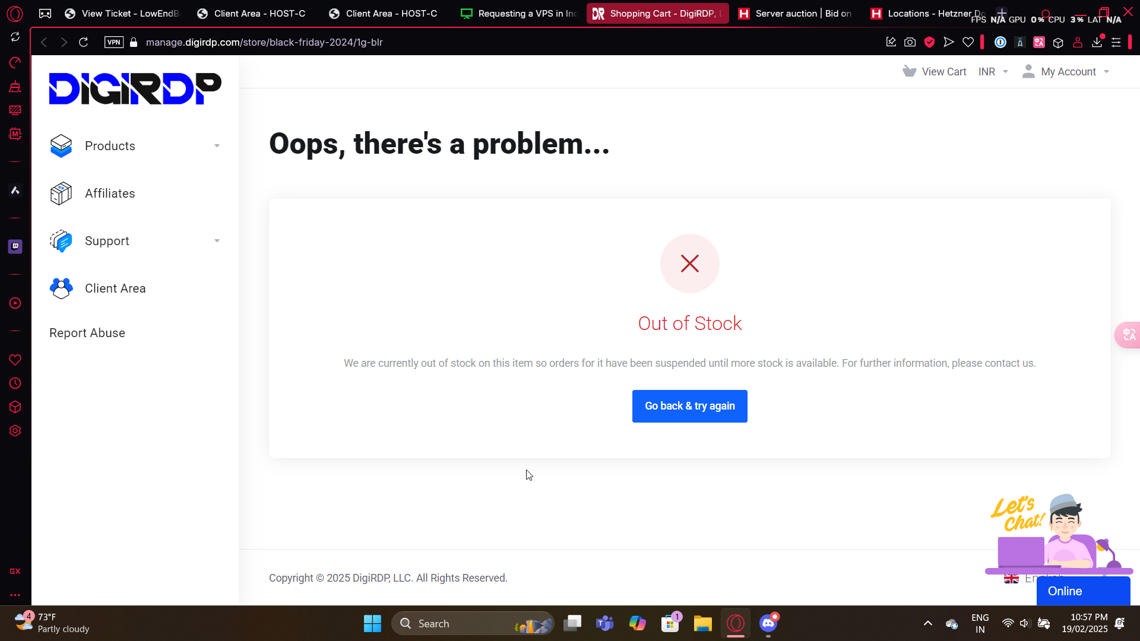
Task: Click the heart bookmark icon in toolbar
Action: coord(968,42)
